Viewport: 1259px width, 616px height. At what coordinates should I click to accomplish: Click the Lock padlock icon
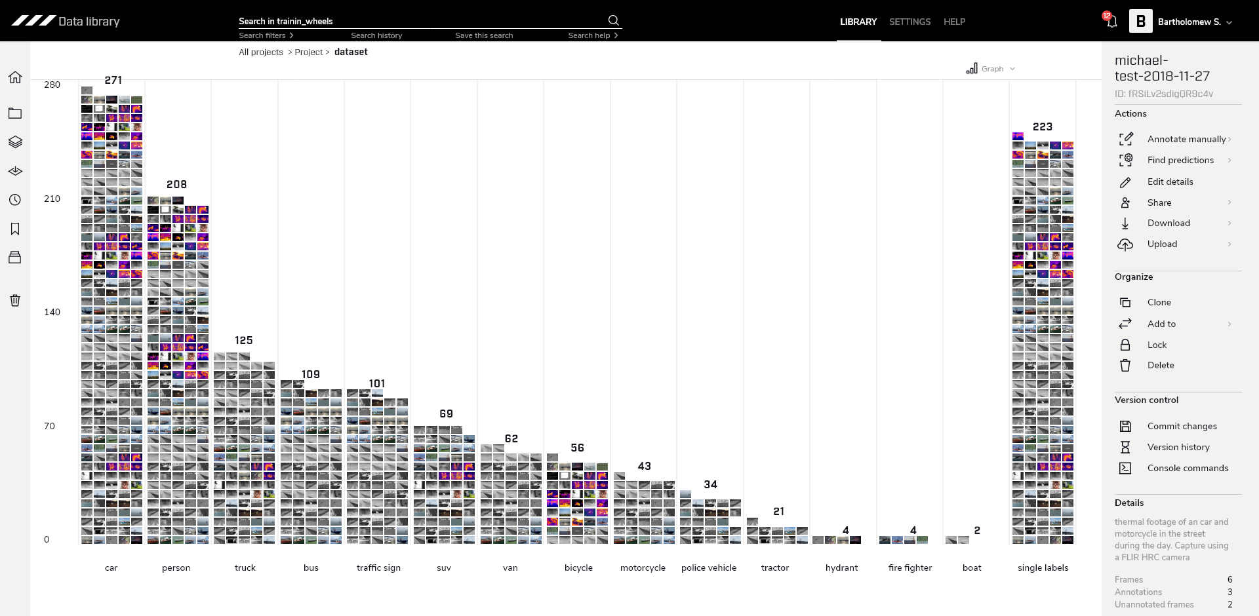coord(1125,345)
